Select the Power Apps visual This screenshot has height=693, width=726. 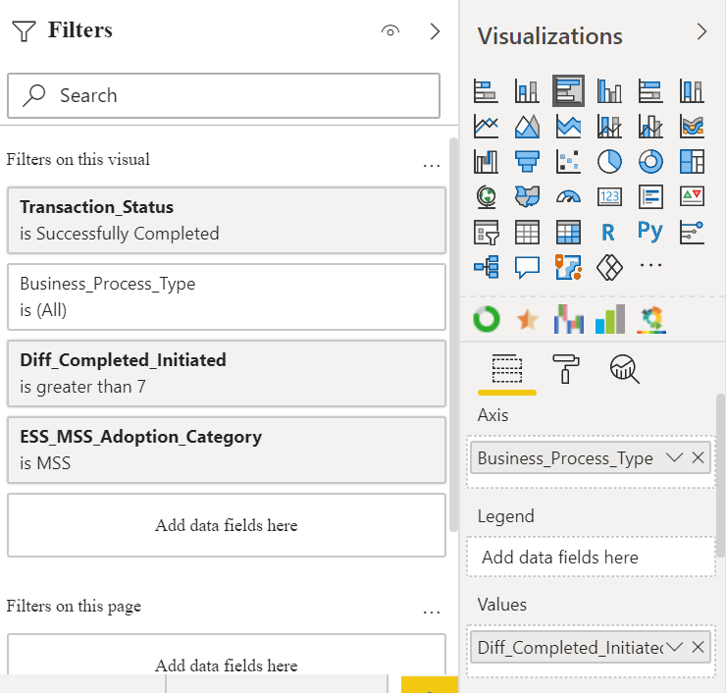pos(609,267)
